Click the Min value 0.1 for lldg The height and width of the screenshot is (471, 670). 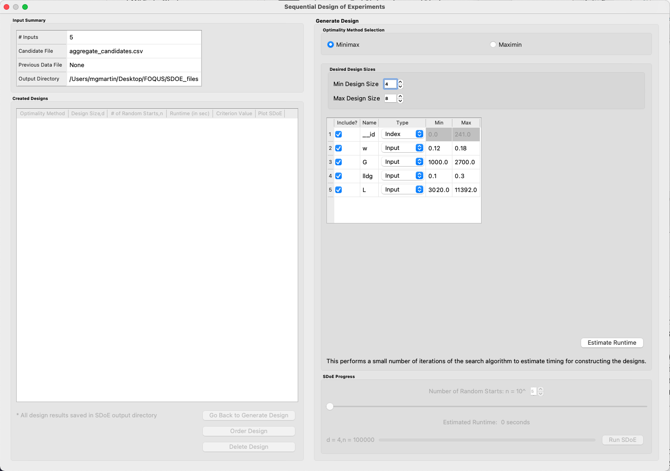pos(439,176)
